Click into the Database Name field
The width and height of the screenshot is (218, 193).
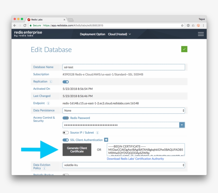[x=124, y=67]
